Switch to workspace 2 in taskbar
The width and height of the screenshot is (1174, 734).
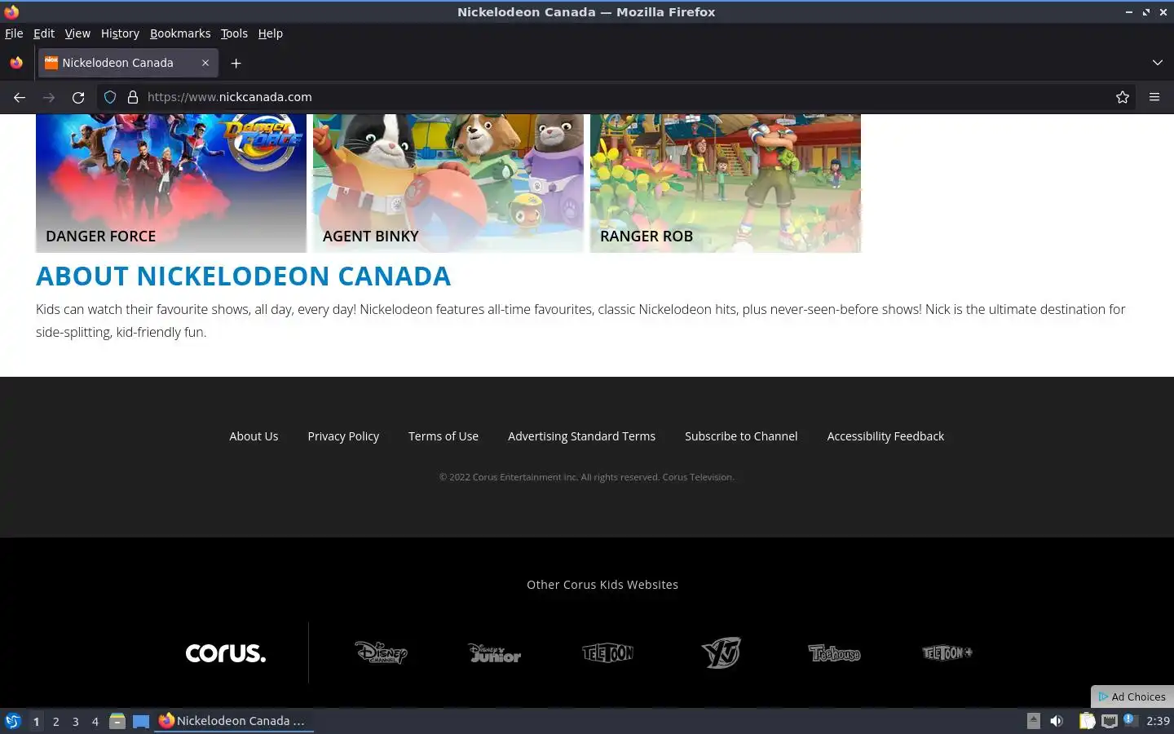click(x=55, y=721)
